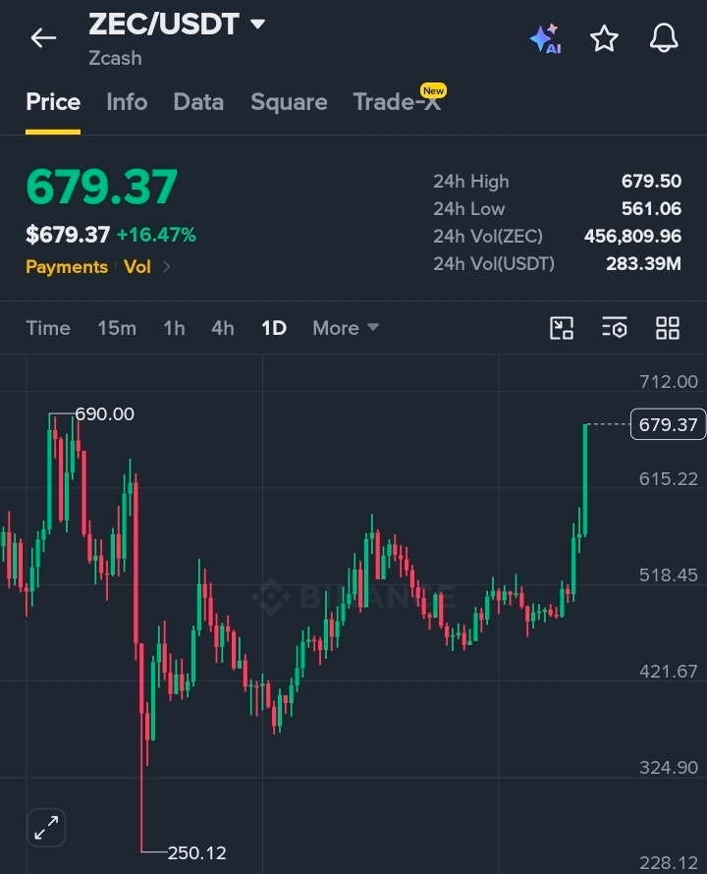
Task: Open the chart drawing tools icon
Action: pos(562,328)
